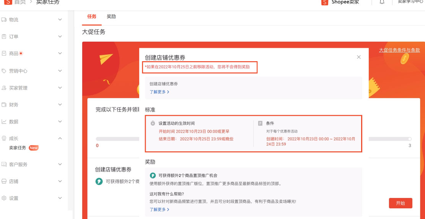Click the 财务 wallet icon in sidebar
The width and height of the screenshot is (425, 219).
click(x=4, y=105)
